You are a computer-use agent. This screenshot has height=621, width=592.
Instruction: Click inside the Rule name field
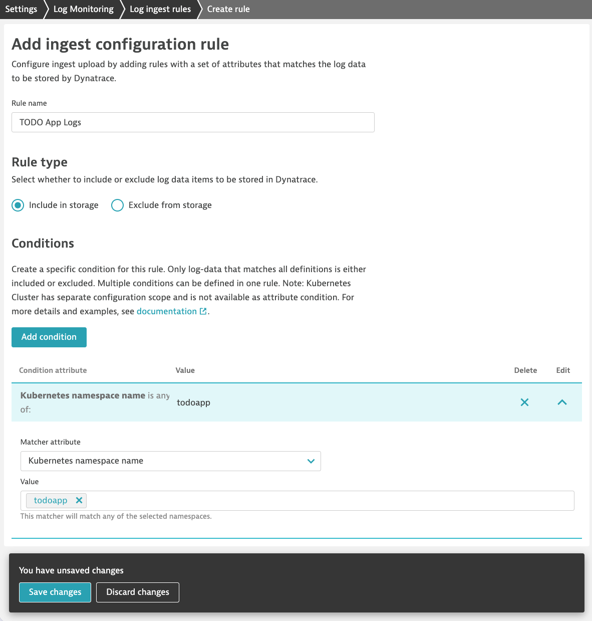(193, 122)
